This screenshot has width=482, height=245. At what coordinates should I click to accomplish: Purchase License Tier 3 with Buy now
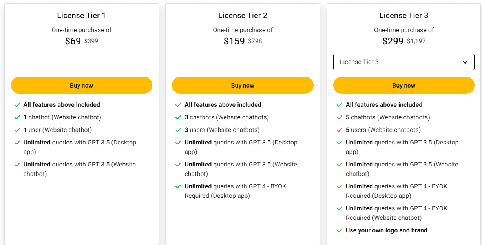(404, 85)
